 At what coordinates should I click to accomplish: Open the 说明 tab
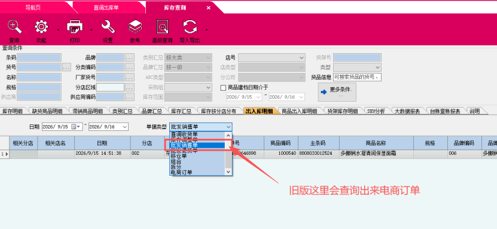click(474, 111)
